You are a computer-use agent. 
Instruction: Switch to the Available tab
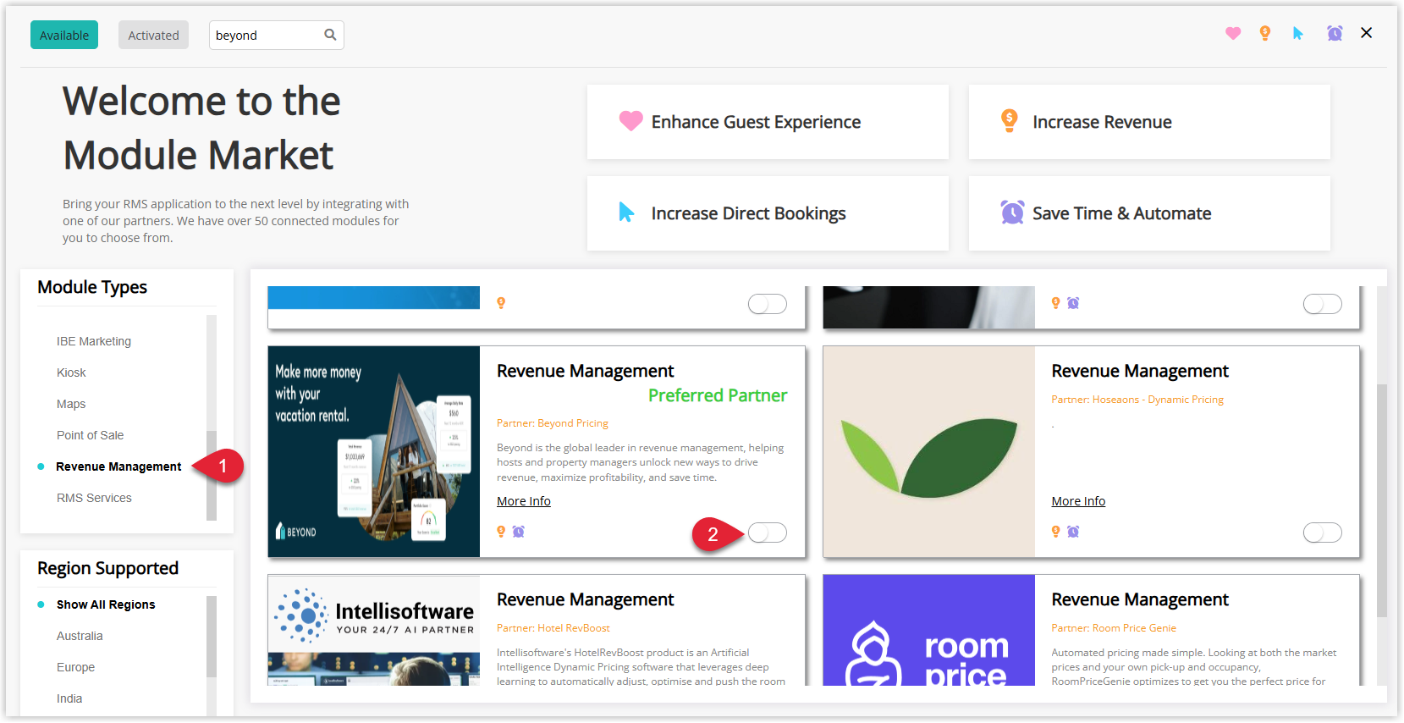pos(64,35)
